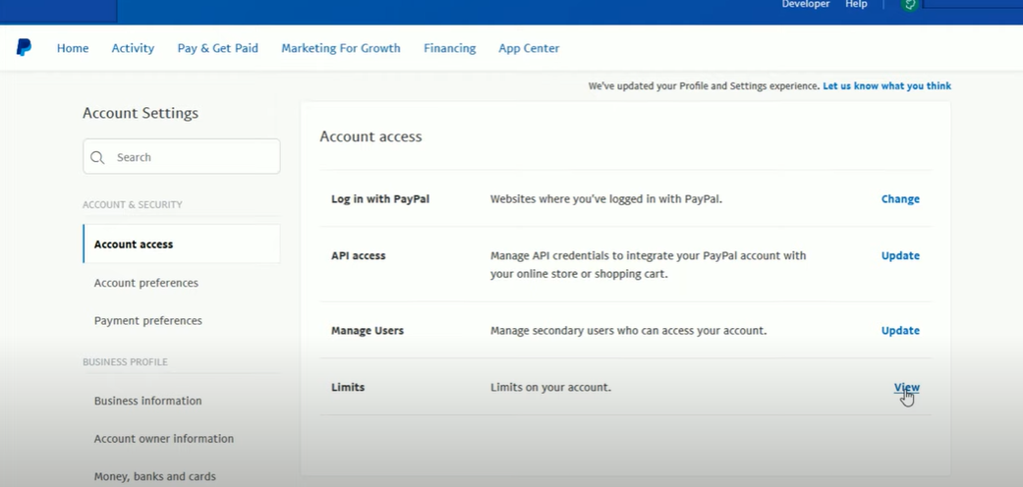Image resolution: width=1023 pixels, height=487 pixels.
Task: Click 'Let us know what you think'
Action: point(886,86)
